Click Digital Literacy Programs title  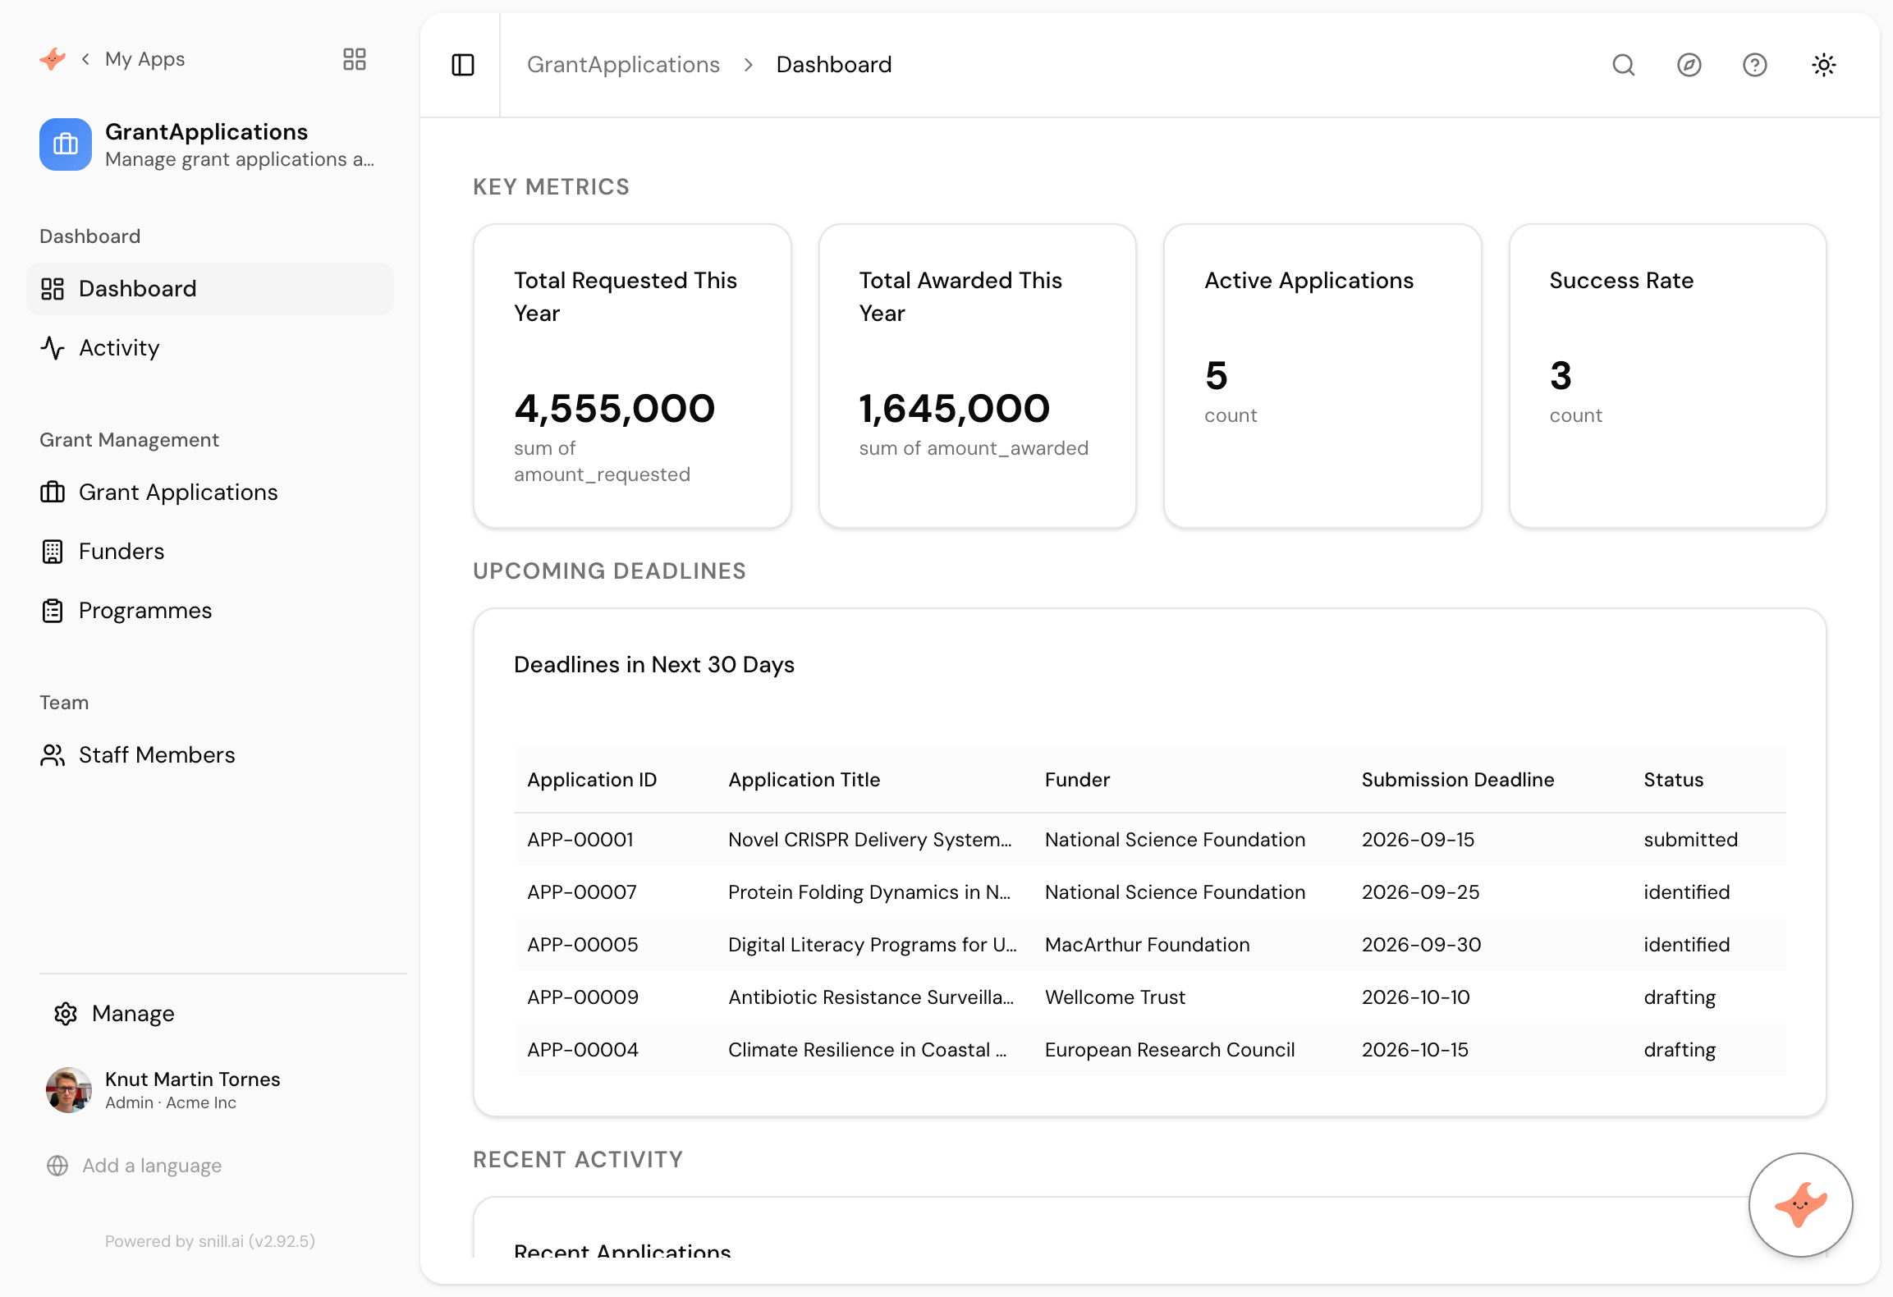click(873, 945)
